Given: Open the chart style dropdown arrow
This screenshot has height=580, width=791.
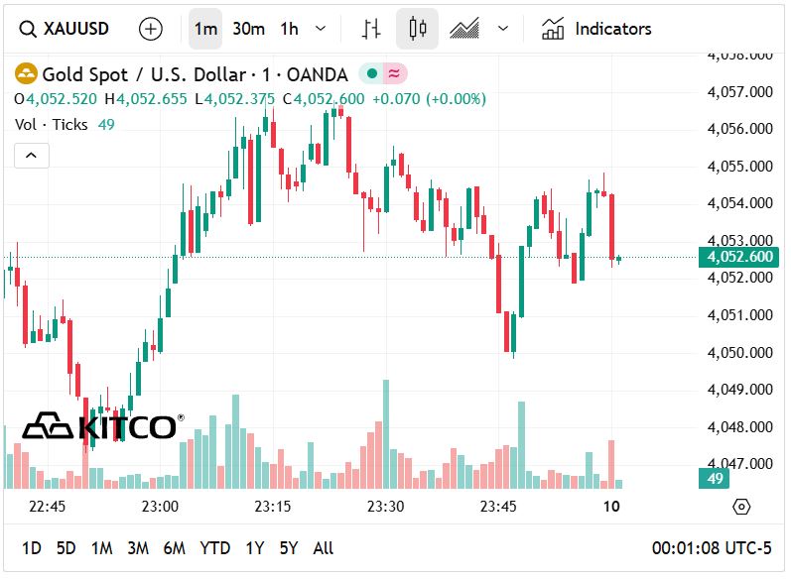Looking at the screenshot, I should pyautogui.click(x=503, y=29).
